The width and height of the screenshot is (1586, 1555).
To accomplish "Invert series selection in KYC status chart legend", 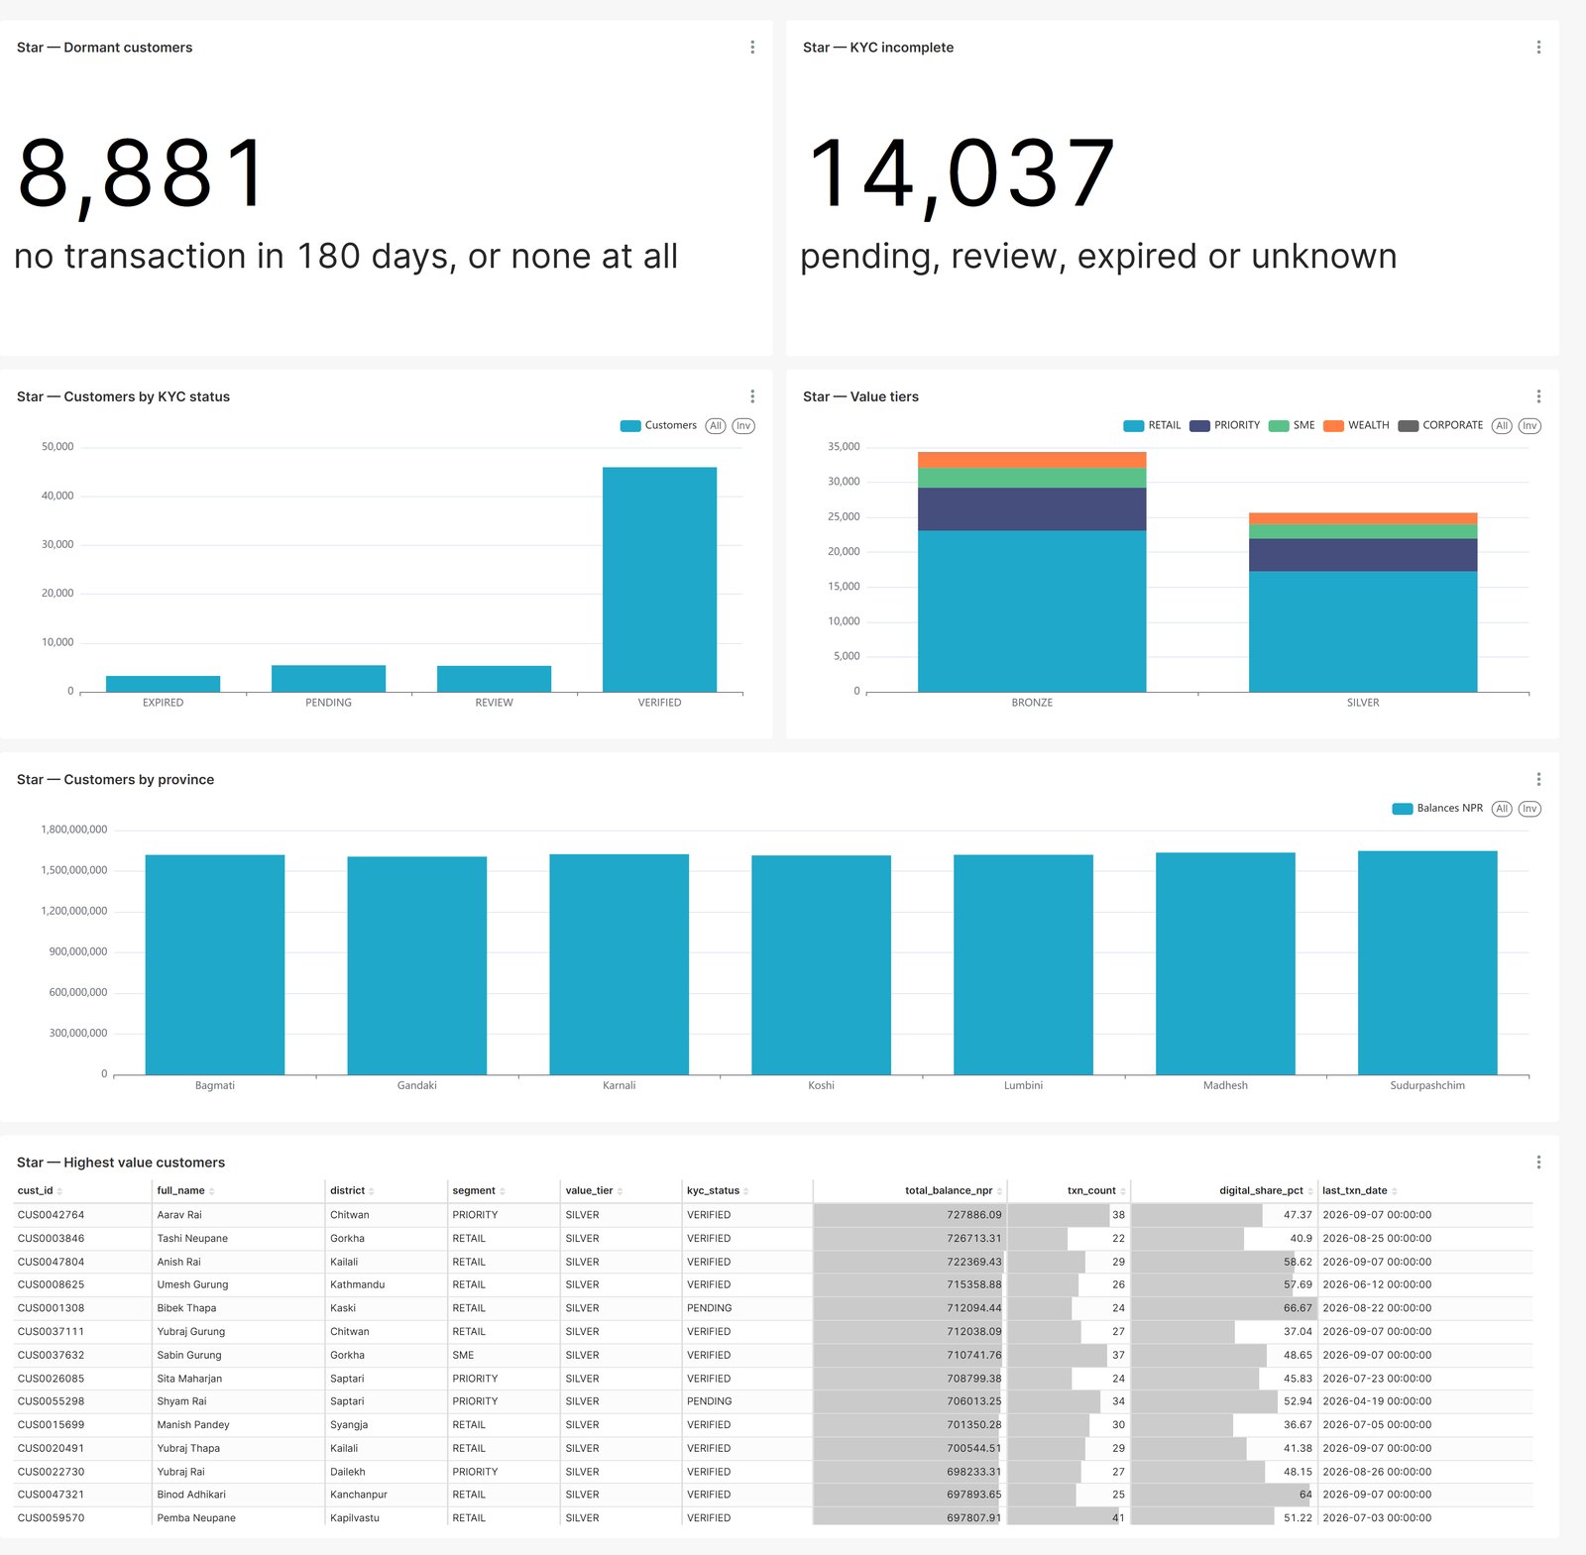I will [x=743, y=426].
